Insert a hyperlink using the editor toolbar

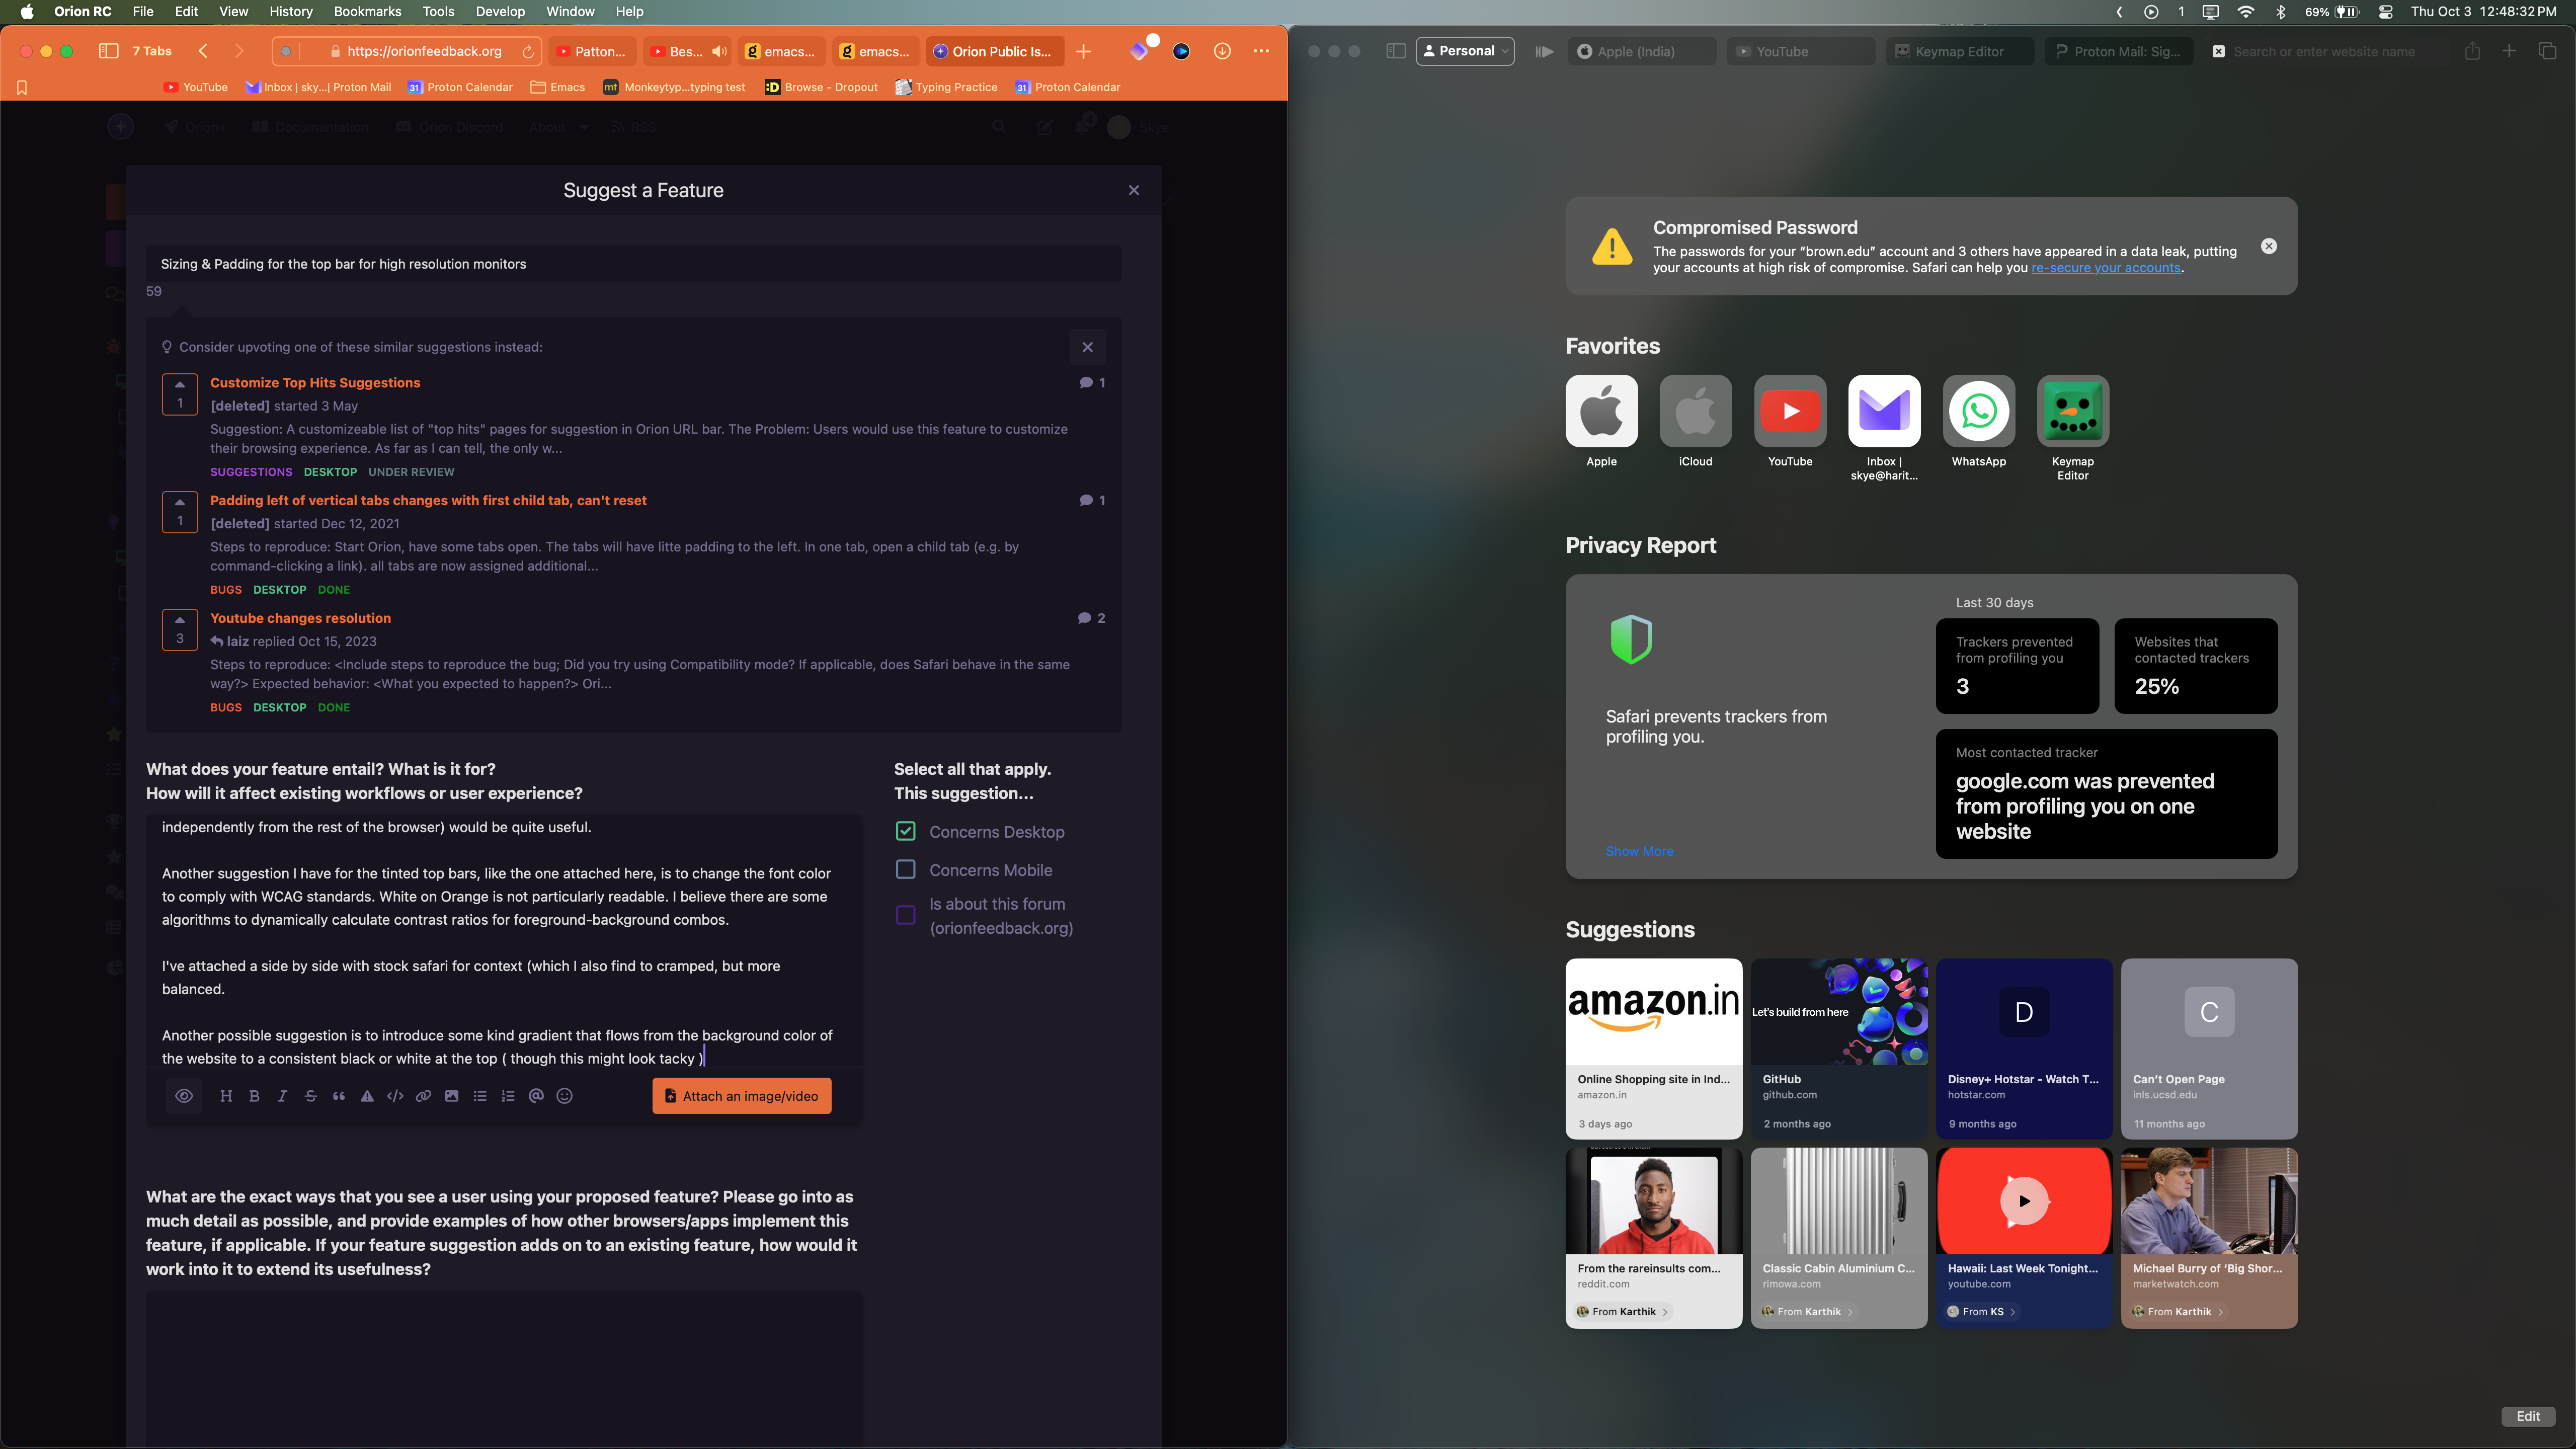(423, 1096)
